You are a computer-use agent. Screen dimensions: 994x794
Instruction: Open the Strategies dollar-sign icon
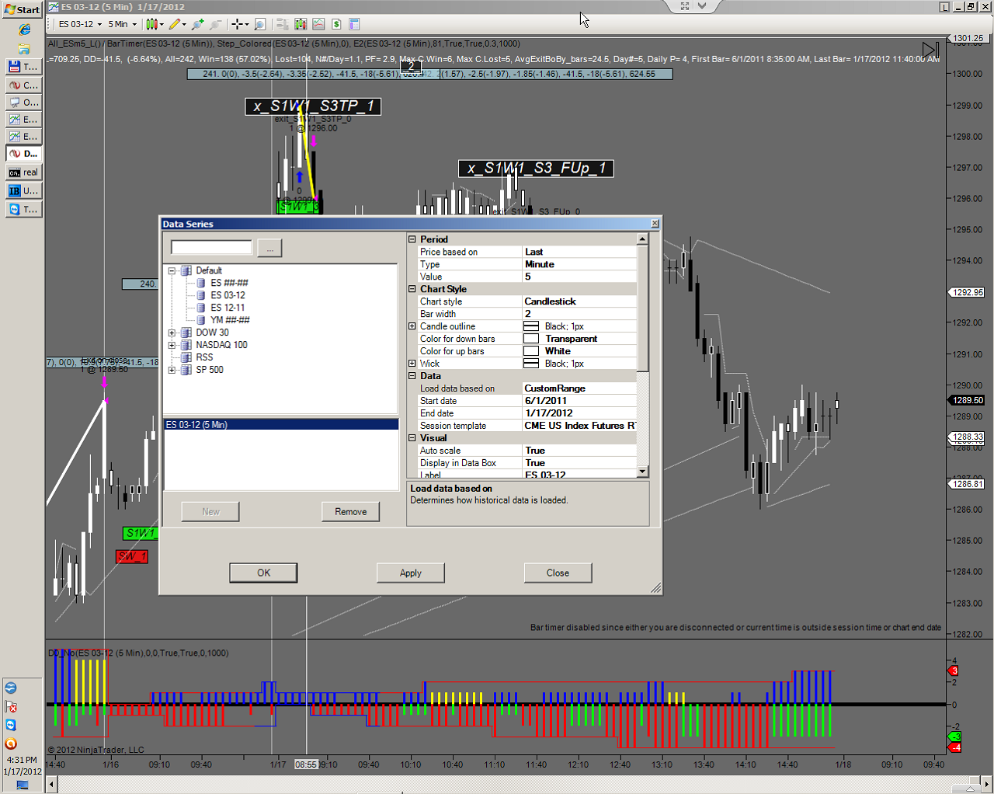336,24
